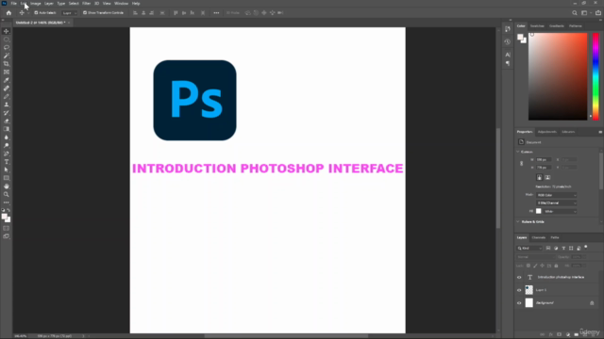Viewport: 604px width, 339px height.
Task: Open the search icon at top right
Action: pyautogui.click(x=575, y=12)
